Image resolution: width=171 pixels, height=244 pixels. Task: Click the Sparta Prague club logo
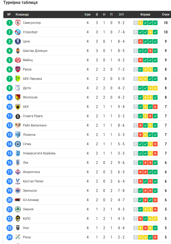click(x=18, y=116)
